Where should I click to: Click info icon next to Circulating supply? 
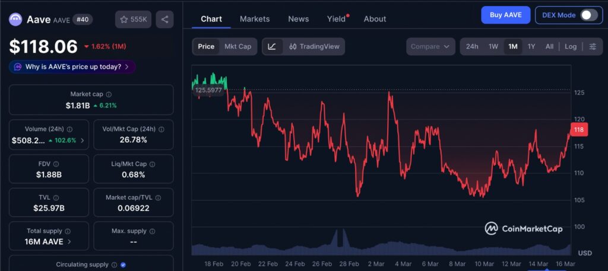tap(115, 265)
